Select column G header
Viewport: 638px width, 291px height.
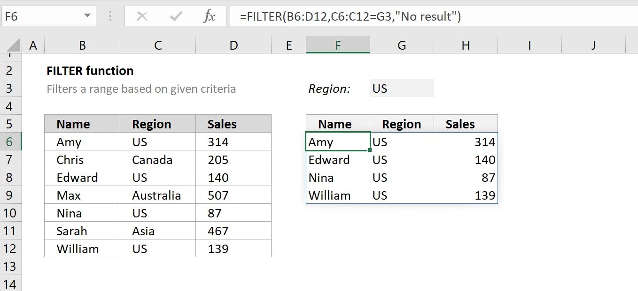click(402, 45)
